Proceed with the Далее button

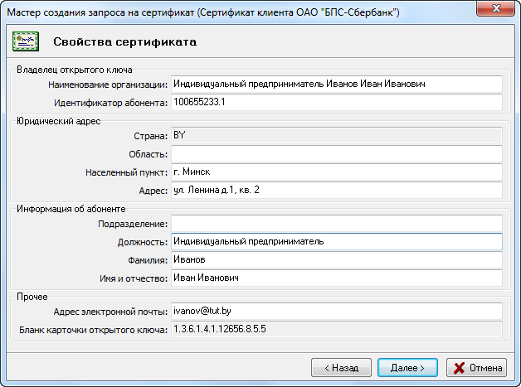click(407, 367)
